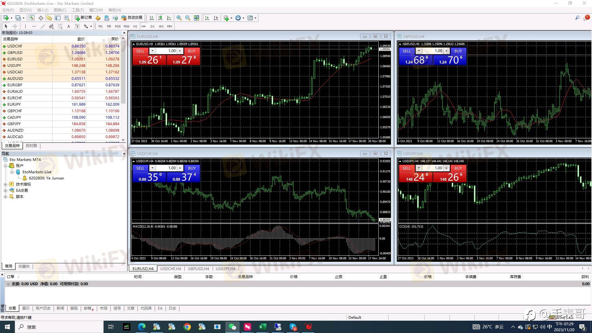Switch chart to line chart type
The height and width of the screenshot is (333, 592).
[x=169, y=18]
